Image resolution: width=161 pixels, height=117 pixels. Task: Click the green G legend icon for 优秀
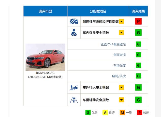click(x=88, y=112)
